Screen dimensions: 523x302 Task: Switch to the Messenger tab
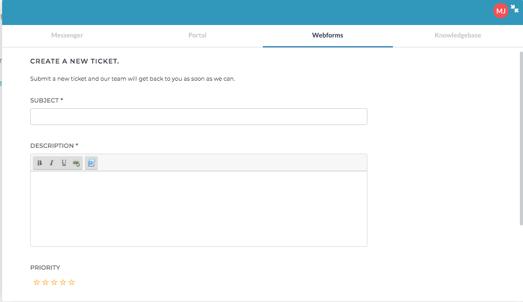67,35
